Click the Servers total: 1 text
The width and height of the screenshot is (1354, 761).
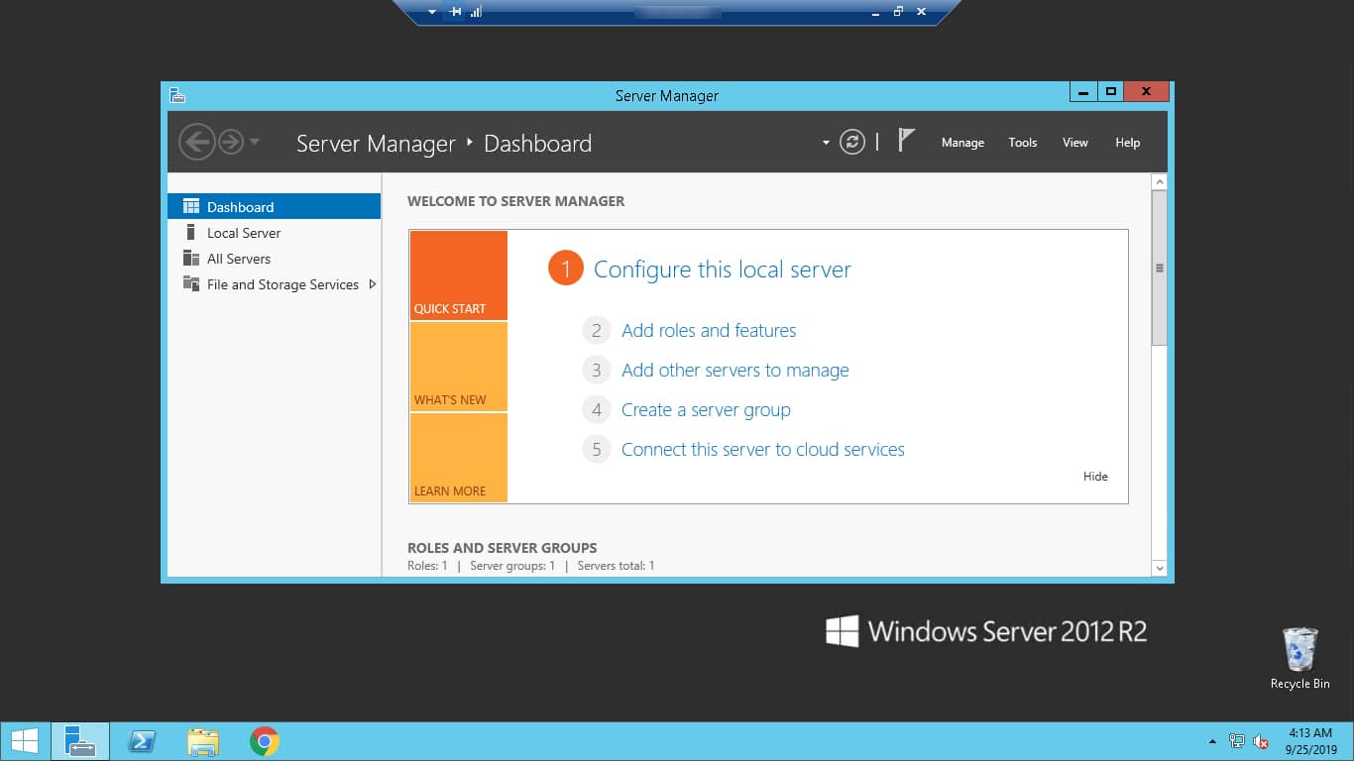coord(617,566)
